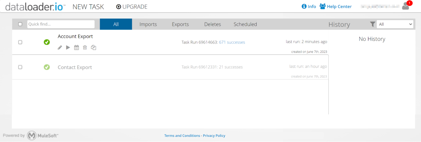The width and height of the screenshot is (421, 142).
Task: Check the Contact Export task checkbox
Action: pyautogui.click(x=20, y=67)
